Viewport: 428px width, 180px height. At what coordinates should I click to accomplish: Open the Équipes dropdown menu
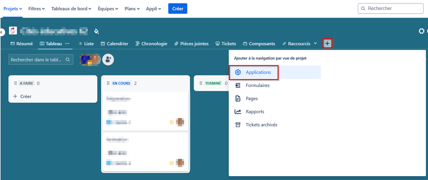click(x=108, y=9)
